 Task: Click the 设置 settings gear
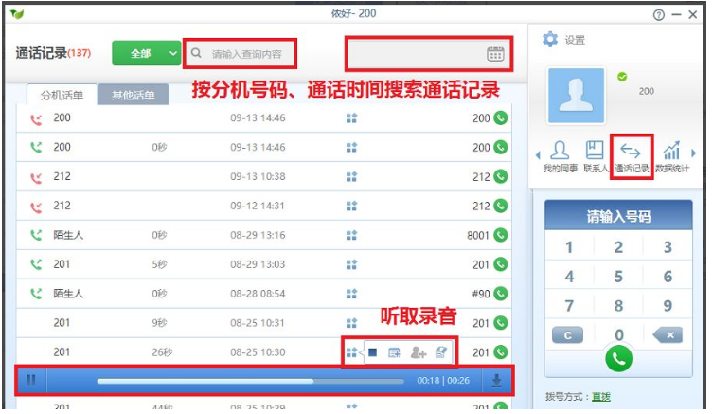(550, 40)
